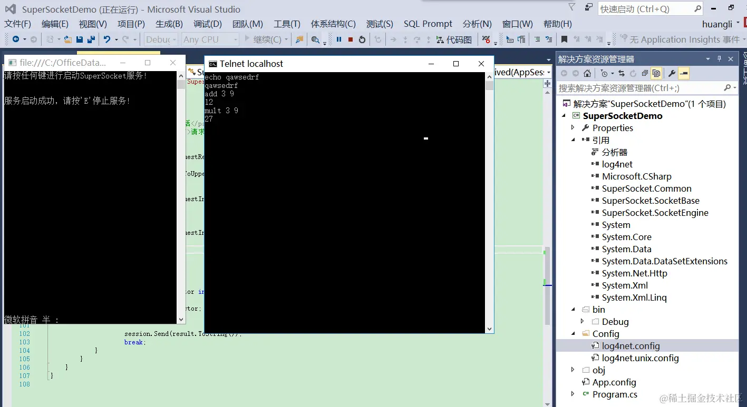
Task: Click the Solution Explorer Back arrow icon
Action: (x=564, y=73)
